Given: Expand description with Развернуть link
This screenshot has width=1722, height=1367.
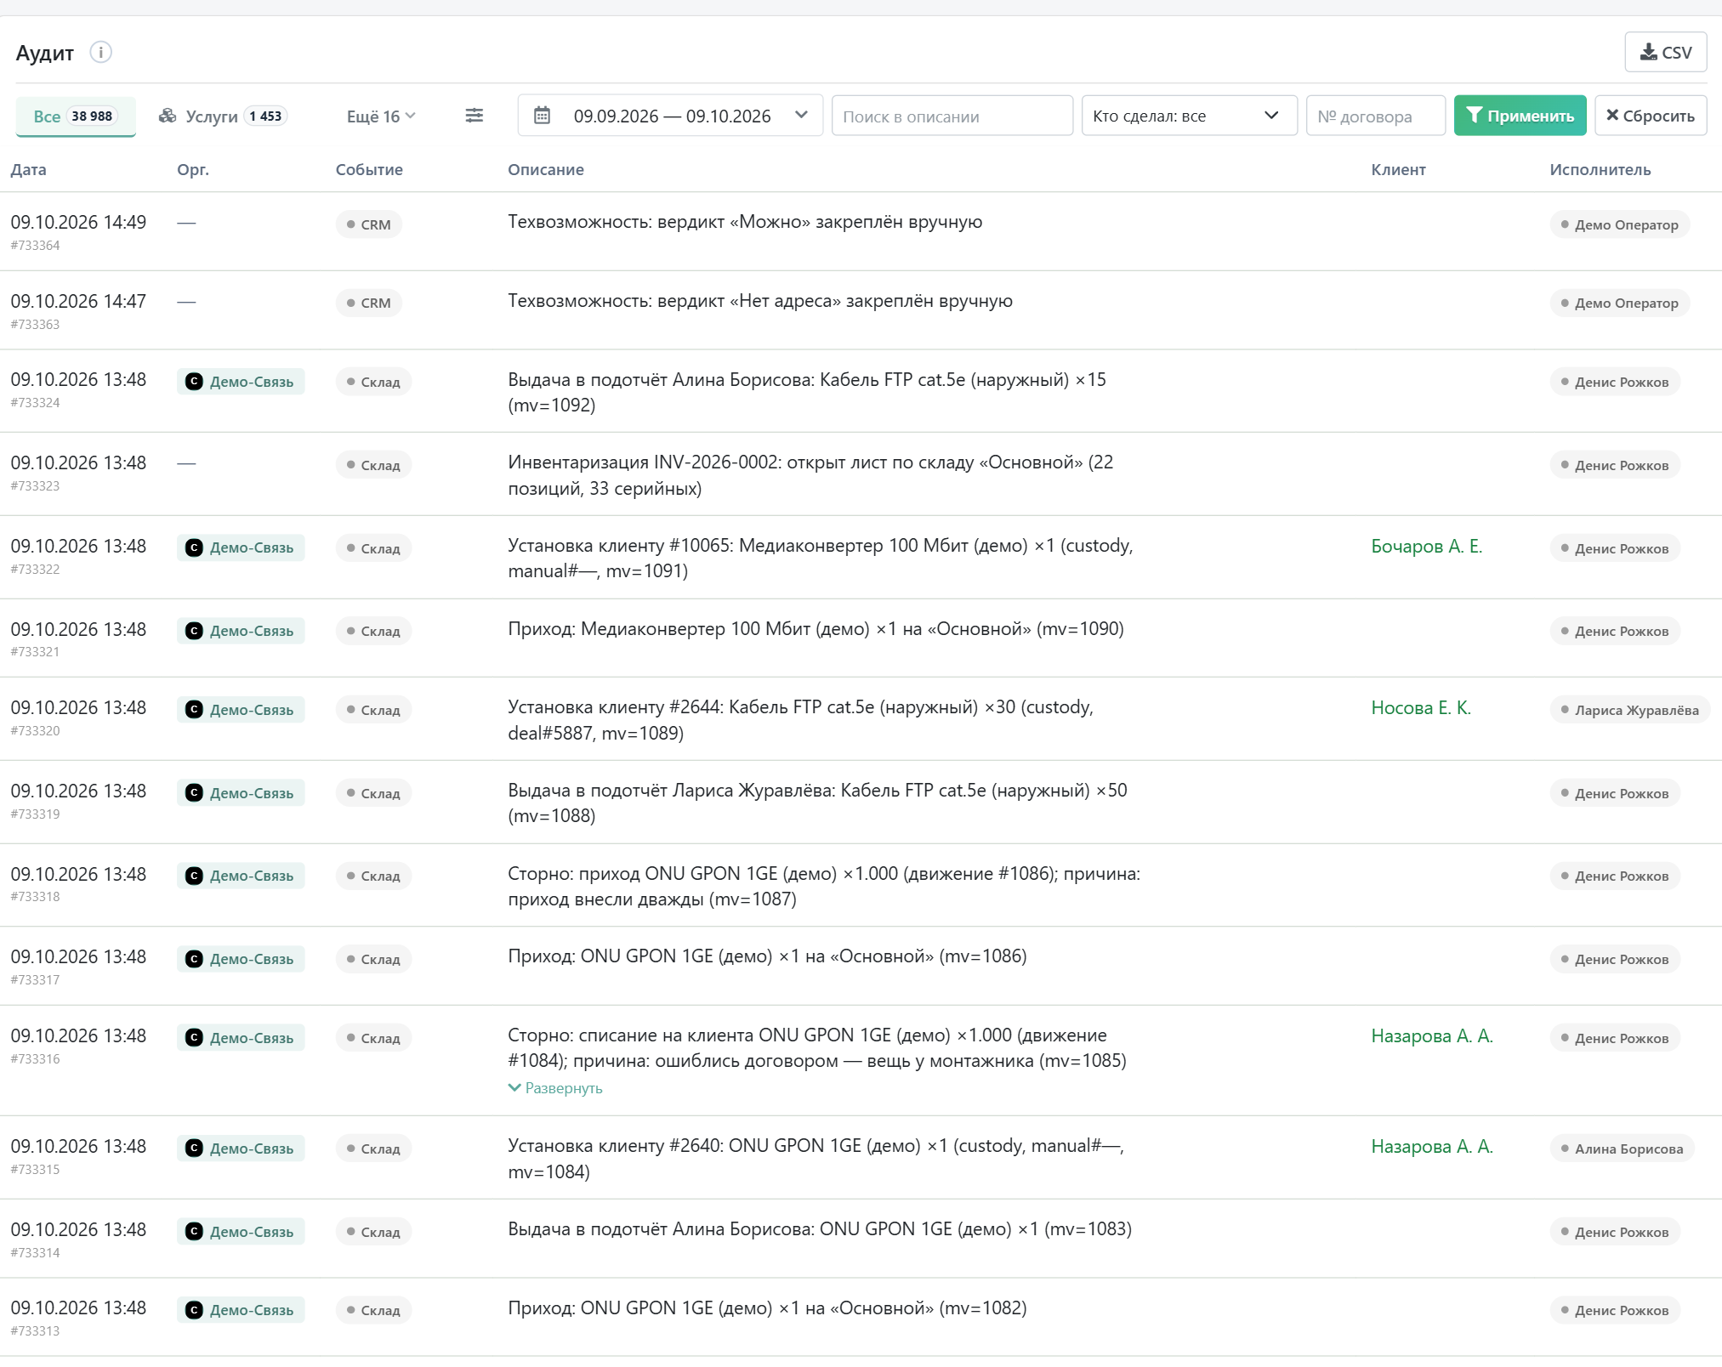Looking at the screenshot, I should pyautogui.click(x=555, y=1088).
